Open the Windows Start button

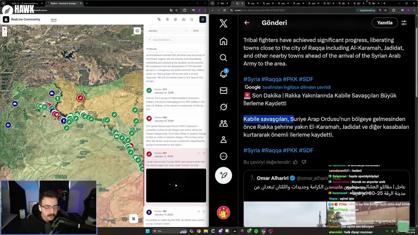pyautogui.click(x=148, y=231)
